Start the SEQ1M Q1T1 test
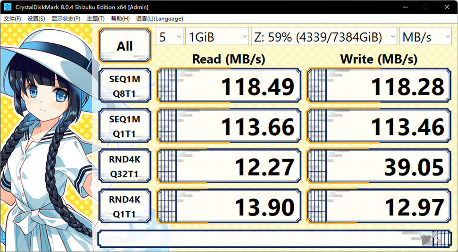Screen dimensions: 458x252 (x=125, y=126)
